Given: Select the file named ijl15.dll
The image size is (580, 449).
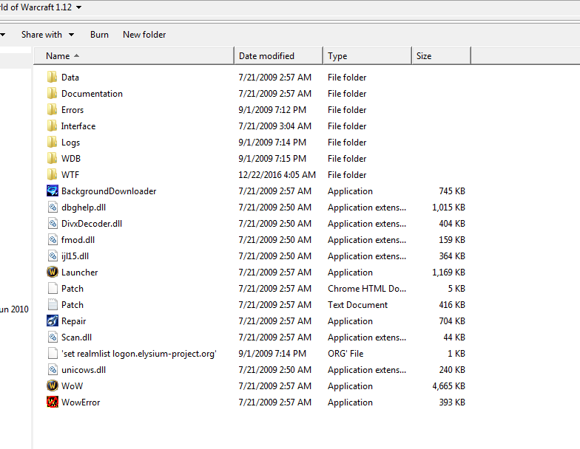Looking at the screenshot, I should [75, 256].
